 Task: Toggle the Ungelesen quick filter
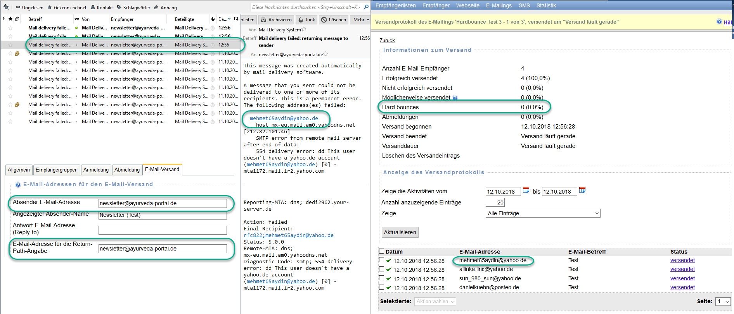click(x=29, y=7)
